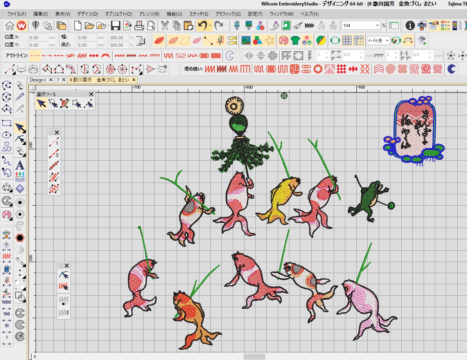This screenshot has height=360, width=467.
Task: Click the horizontal scrollbar thumb
Action: [x=254, y=357]
